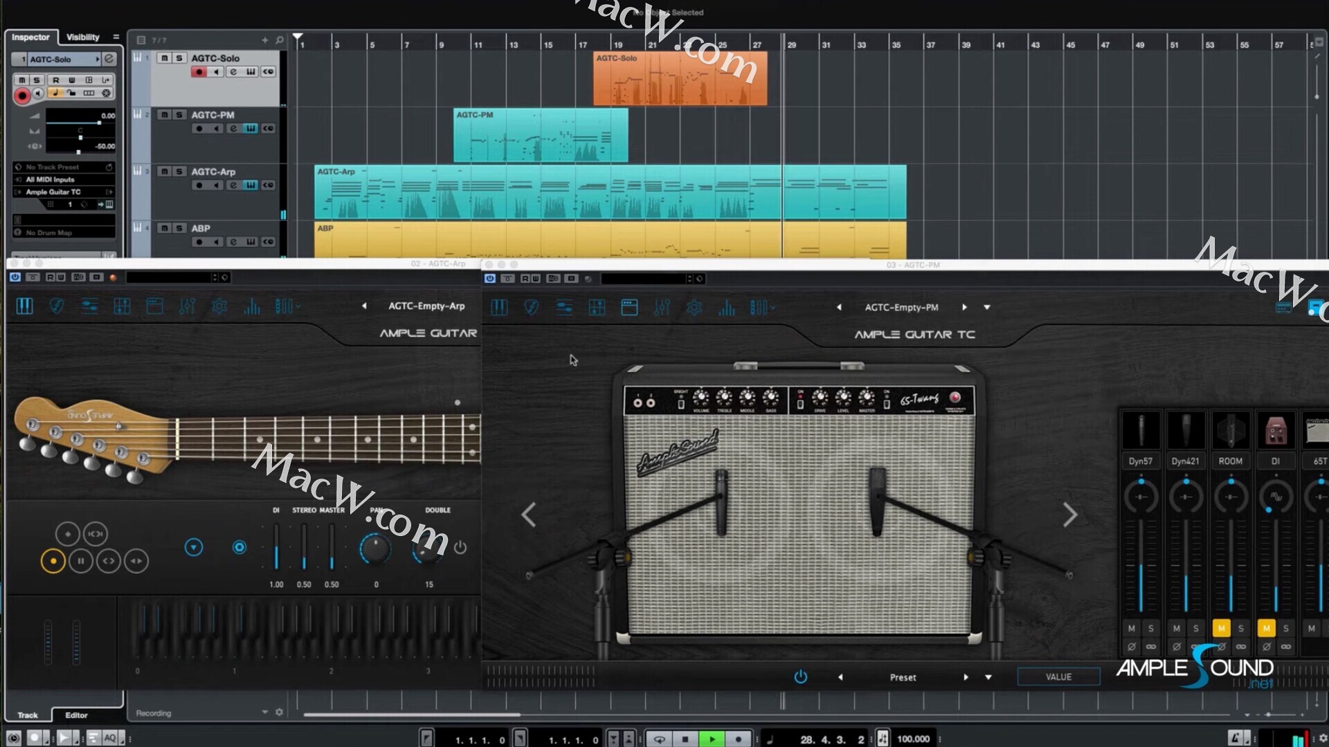Select the Dyn57 microphone thumbnail
1329x747 pixels.
click(x=1141, y=430)
